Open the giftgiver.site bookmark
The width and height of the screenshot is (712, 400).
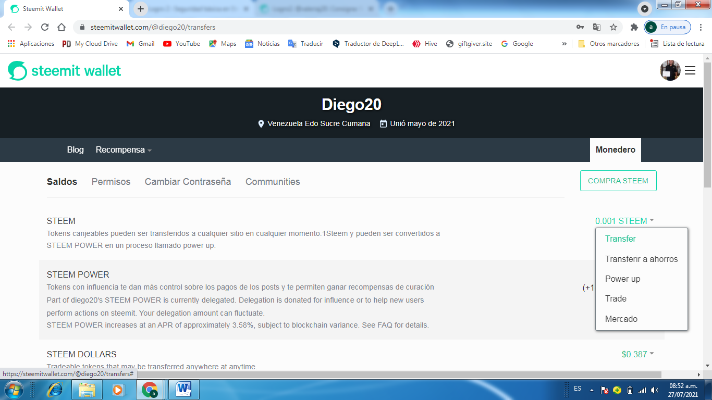[x=469, y=44]
